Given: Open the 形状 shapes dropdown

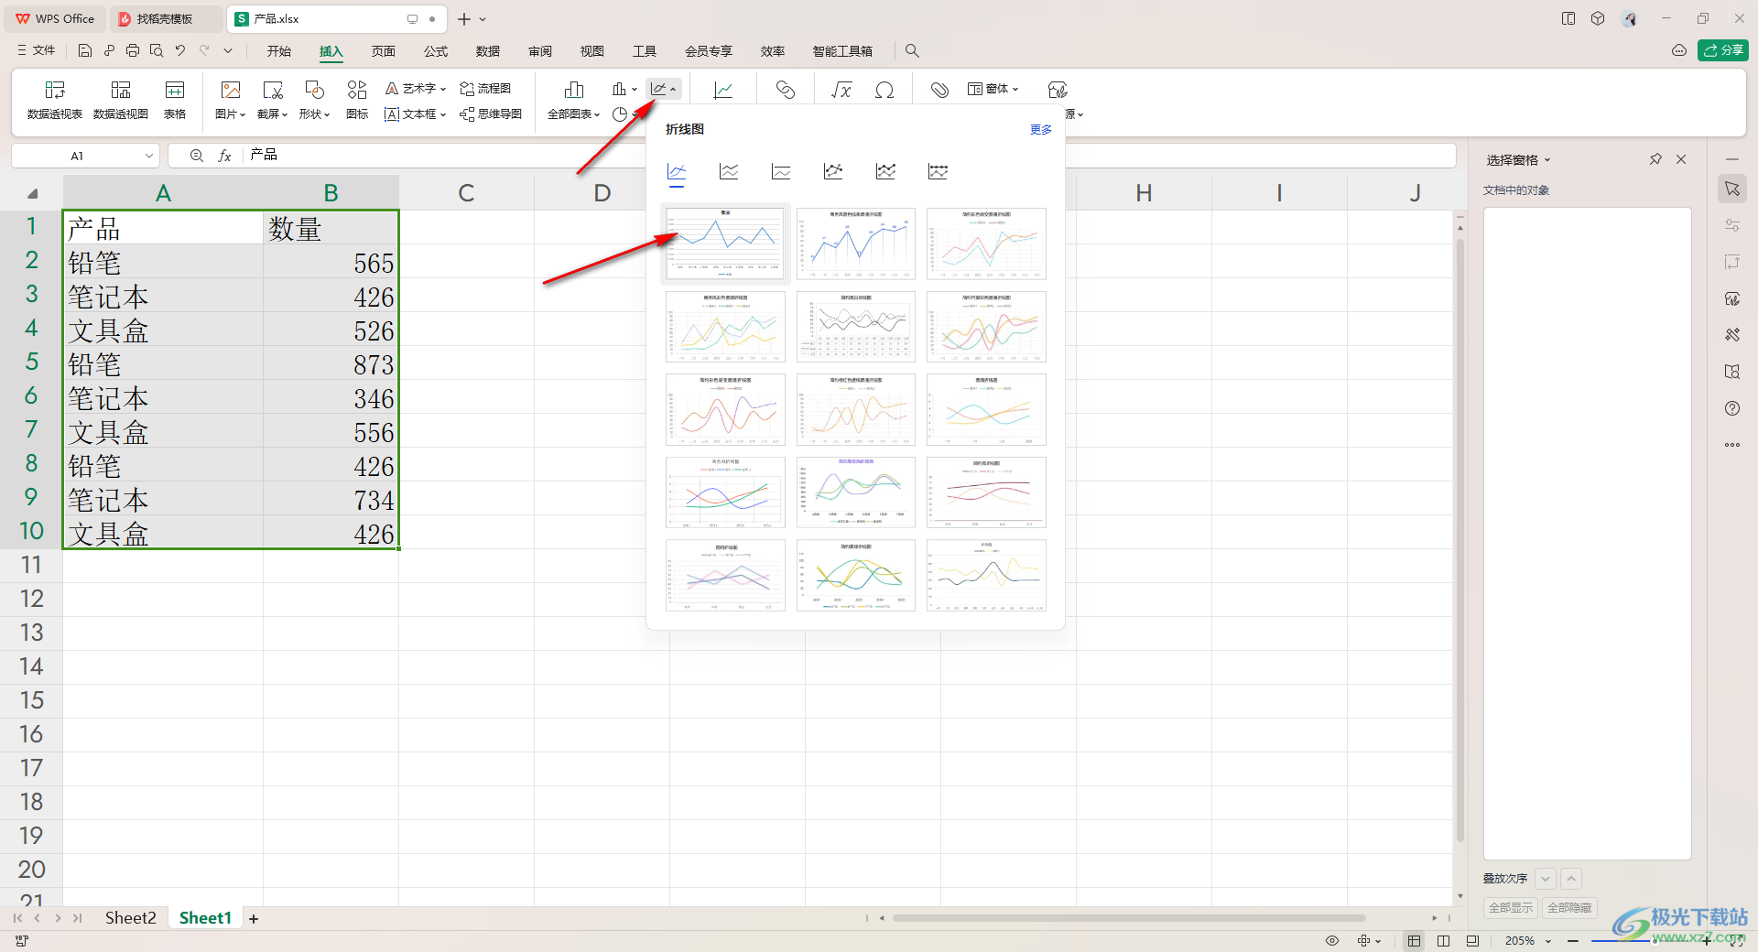Looking at the screenshot, I should (x=314, y=114).
